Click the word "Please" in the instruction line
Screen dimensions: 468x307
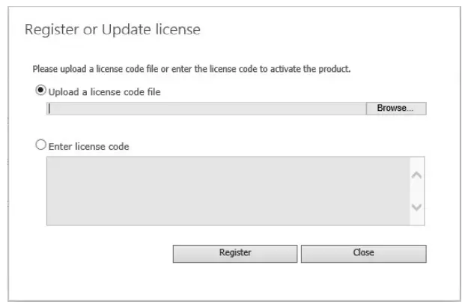(x=43, y=69)
